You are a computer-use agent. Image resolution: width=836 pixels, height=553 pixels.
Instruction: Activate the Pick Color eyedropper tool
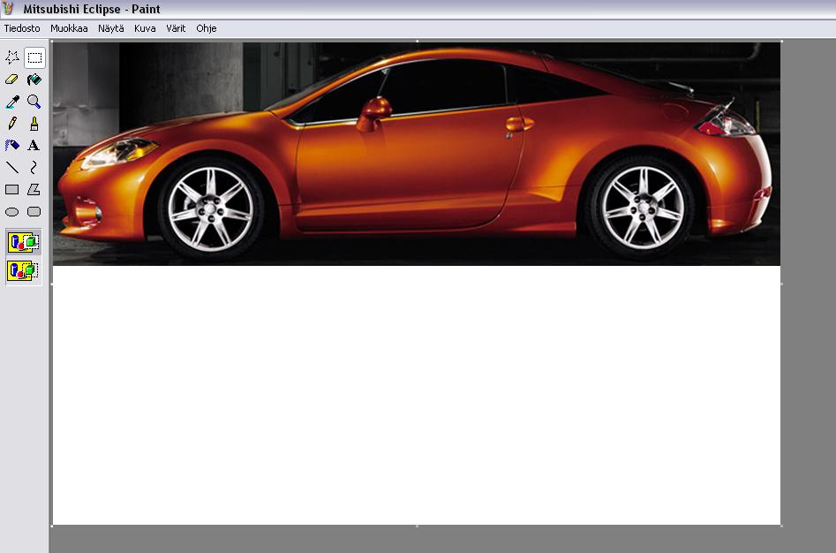click(x=12, y=102)
